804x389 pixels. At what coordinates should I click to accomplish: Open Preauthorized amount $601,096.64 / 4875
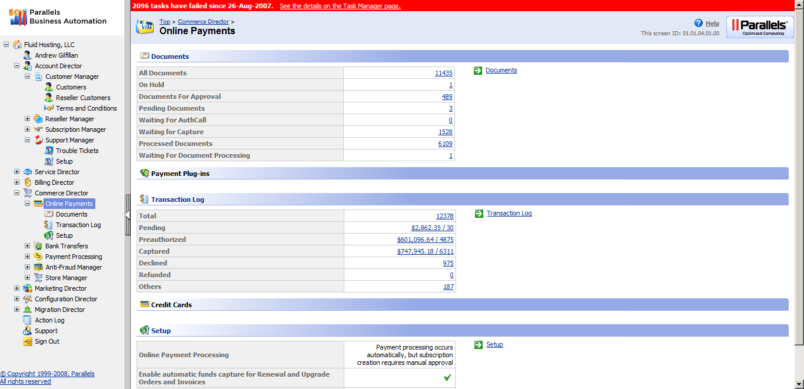[426, 240]
